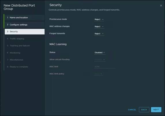Select step 3 Security
This screenshot has height=116, width=165.
click(25, 31)
